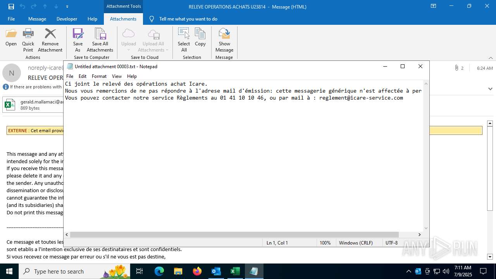Open volume control in tray
The width and height of the screenshot is (496, 279).
(x=446, y=271)
